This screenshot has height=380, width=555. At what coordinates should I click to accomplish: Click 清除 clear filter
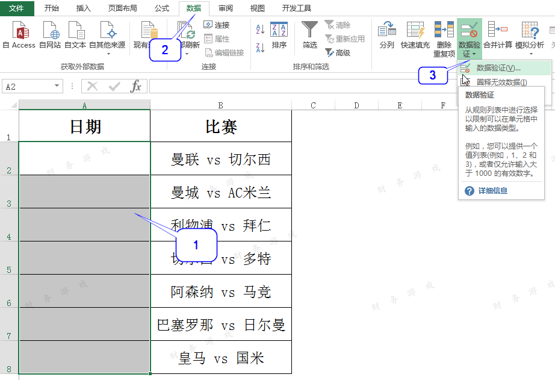[x=338, y=25]
